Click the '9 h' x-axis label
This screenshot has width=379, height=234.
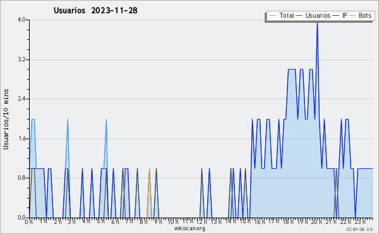tap(159, 222)
